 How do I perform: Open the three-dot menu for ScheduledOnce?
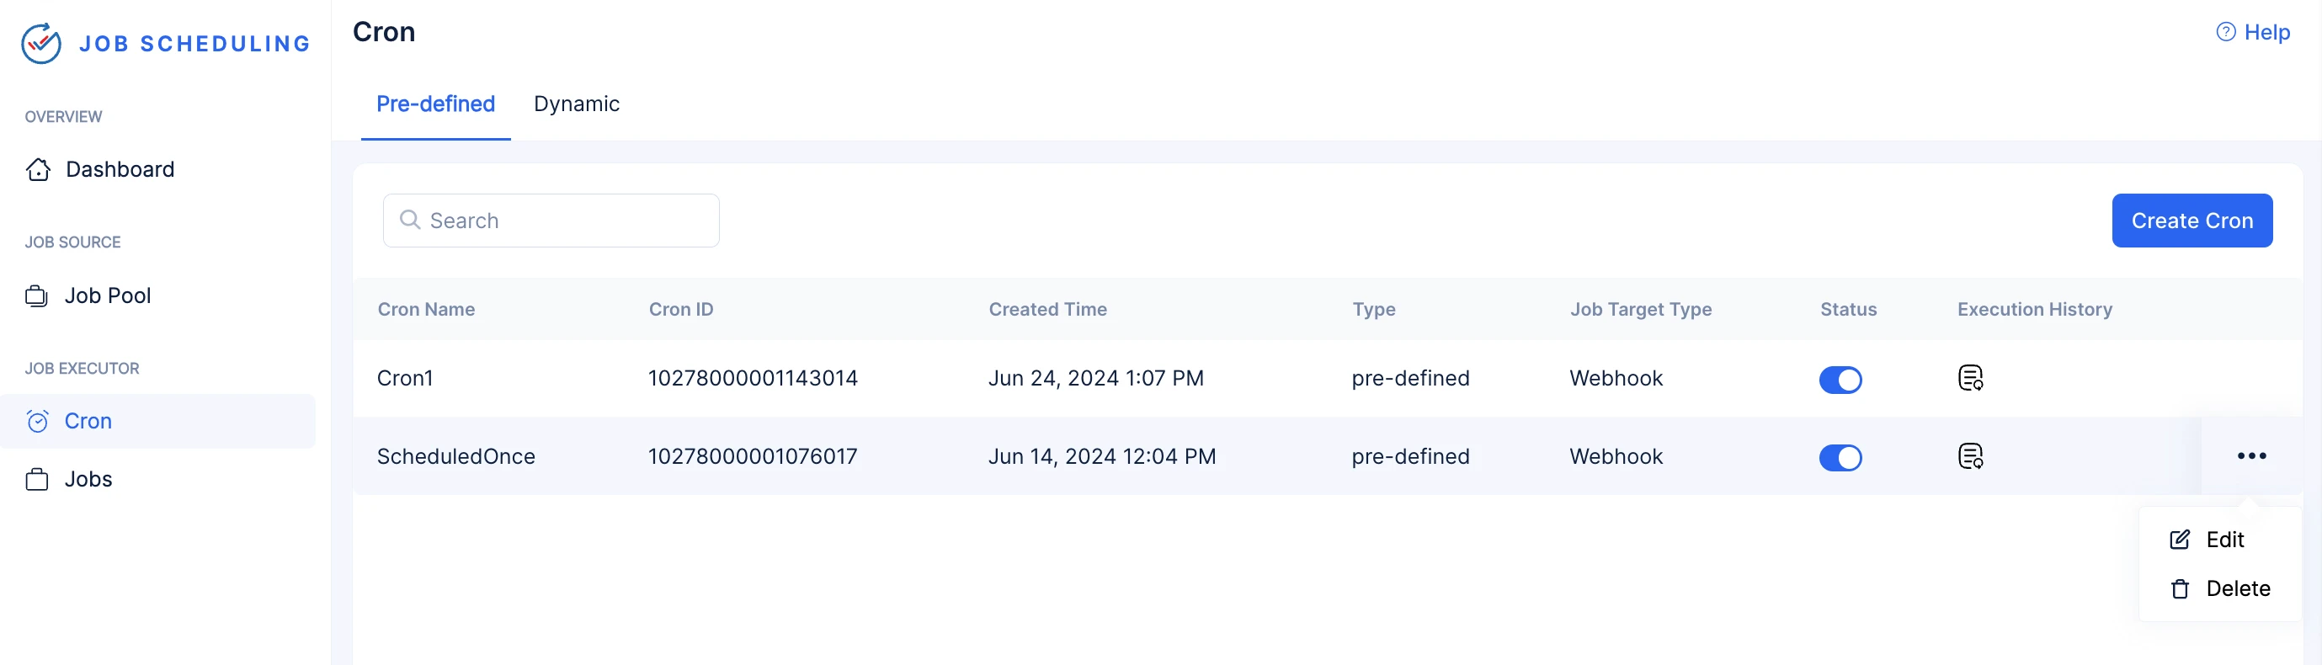tap(2250, 456)
